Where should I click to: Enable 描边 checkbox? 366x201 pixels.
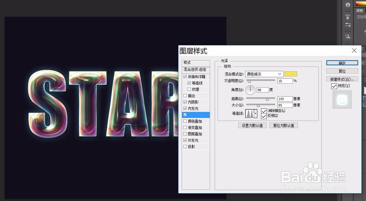[x=185, y=96]
